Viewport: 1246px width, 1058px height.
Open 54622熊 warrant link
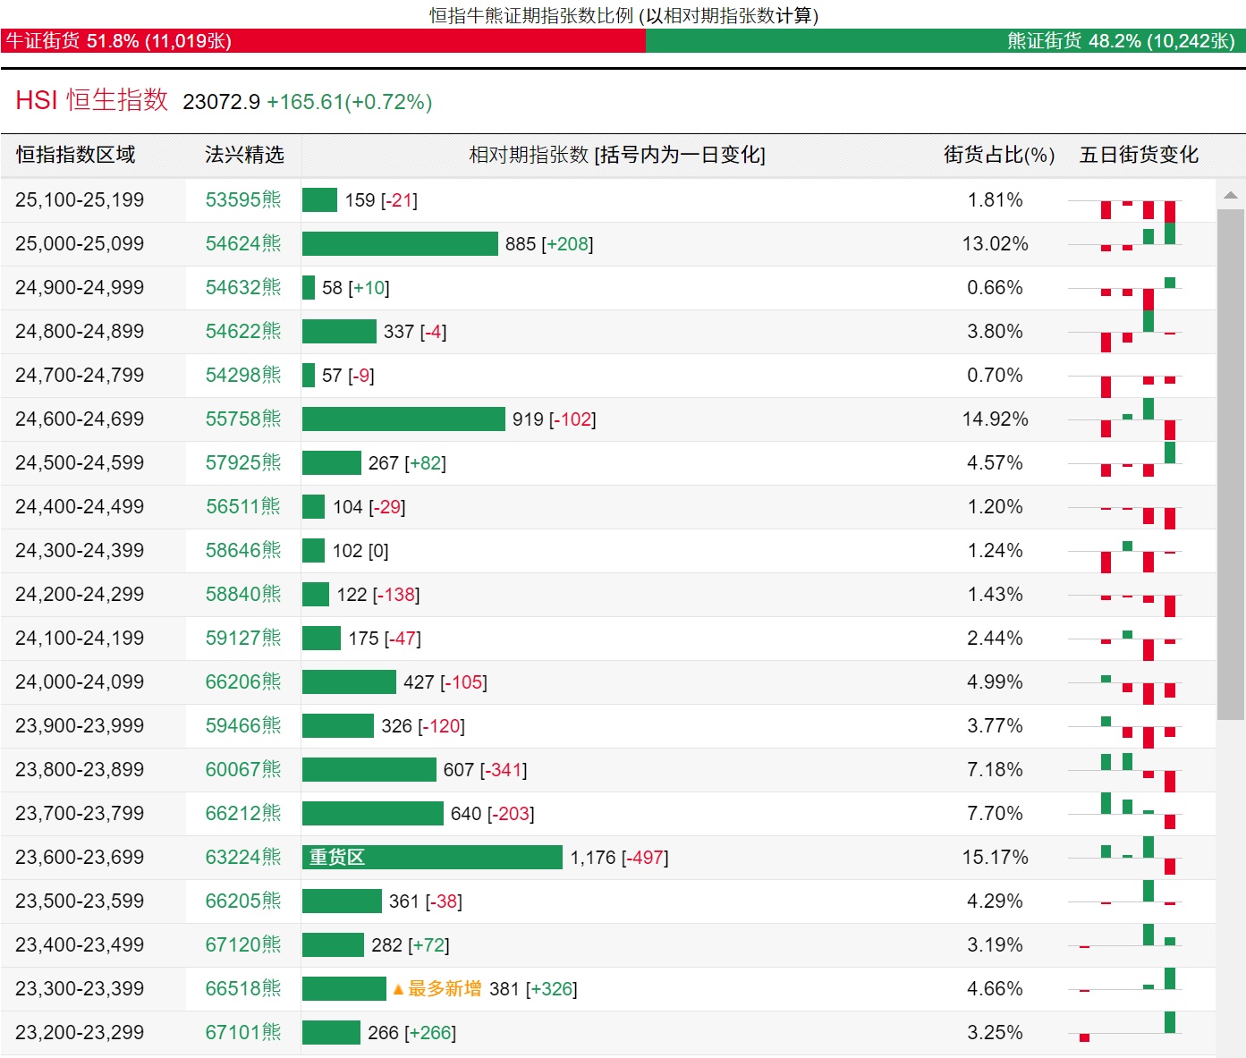point(243,331)
